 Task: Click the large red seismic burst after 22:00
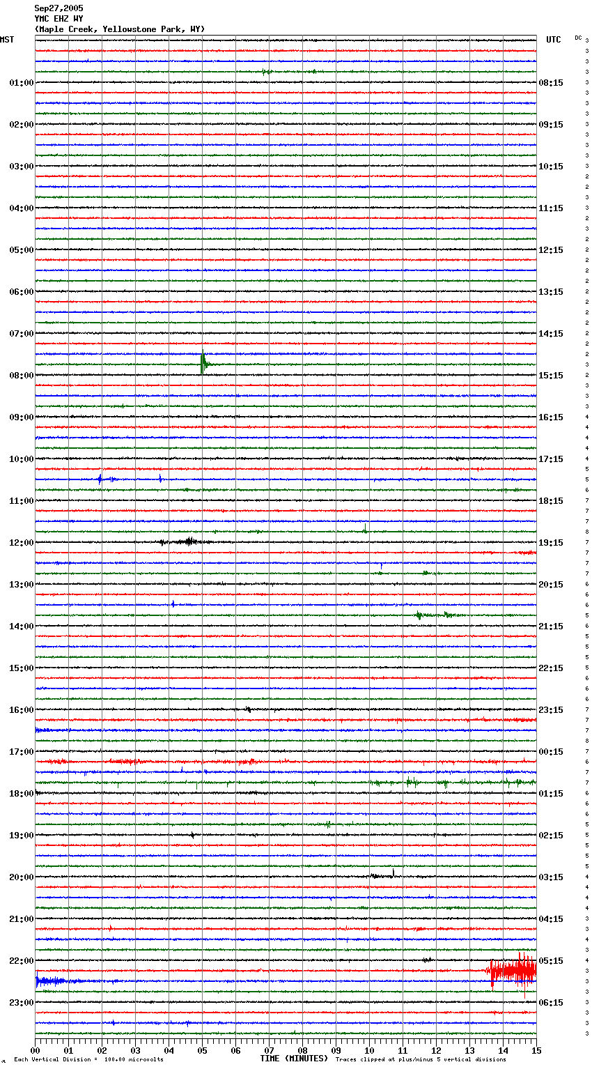pos(513,970)
